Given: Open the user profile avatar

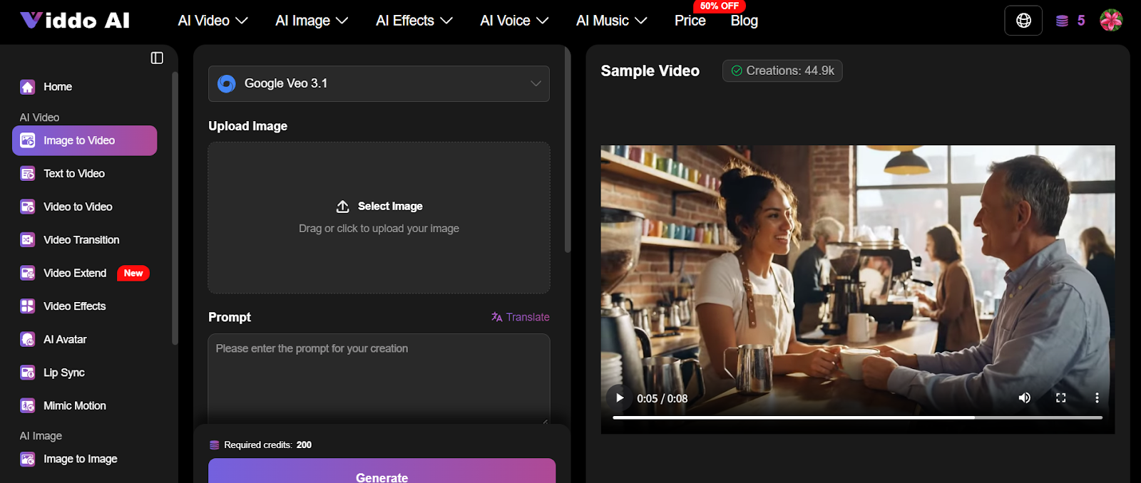Looking at the screenshot, I should (1111, 21).
